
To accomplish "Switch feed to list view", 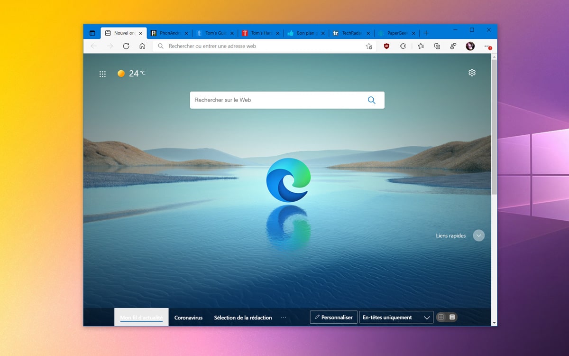I will click(452, 317).
